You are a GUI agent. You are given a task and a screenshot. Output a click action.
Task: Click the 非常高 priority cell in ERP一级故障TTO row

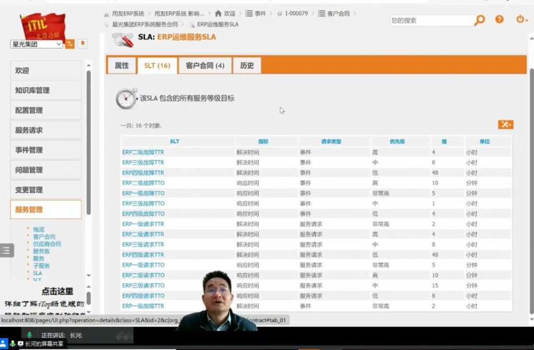(380, 193)
